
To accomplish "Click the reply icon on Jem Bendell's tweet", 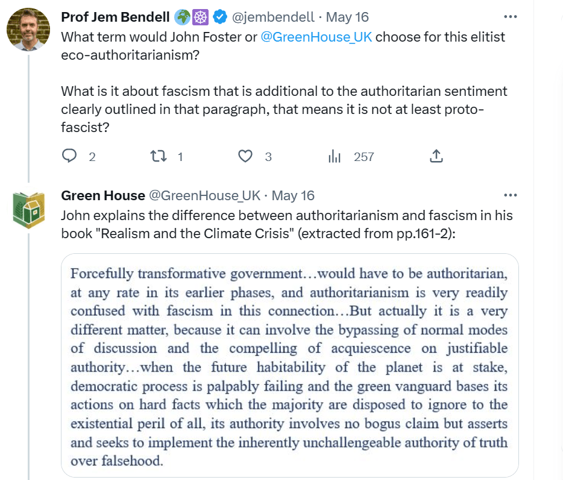I will 71,157.
